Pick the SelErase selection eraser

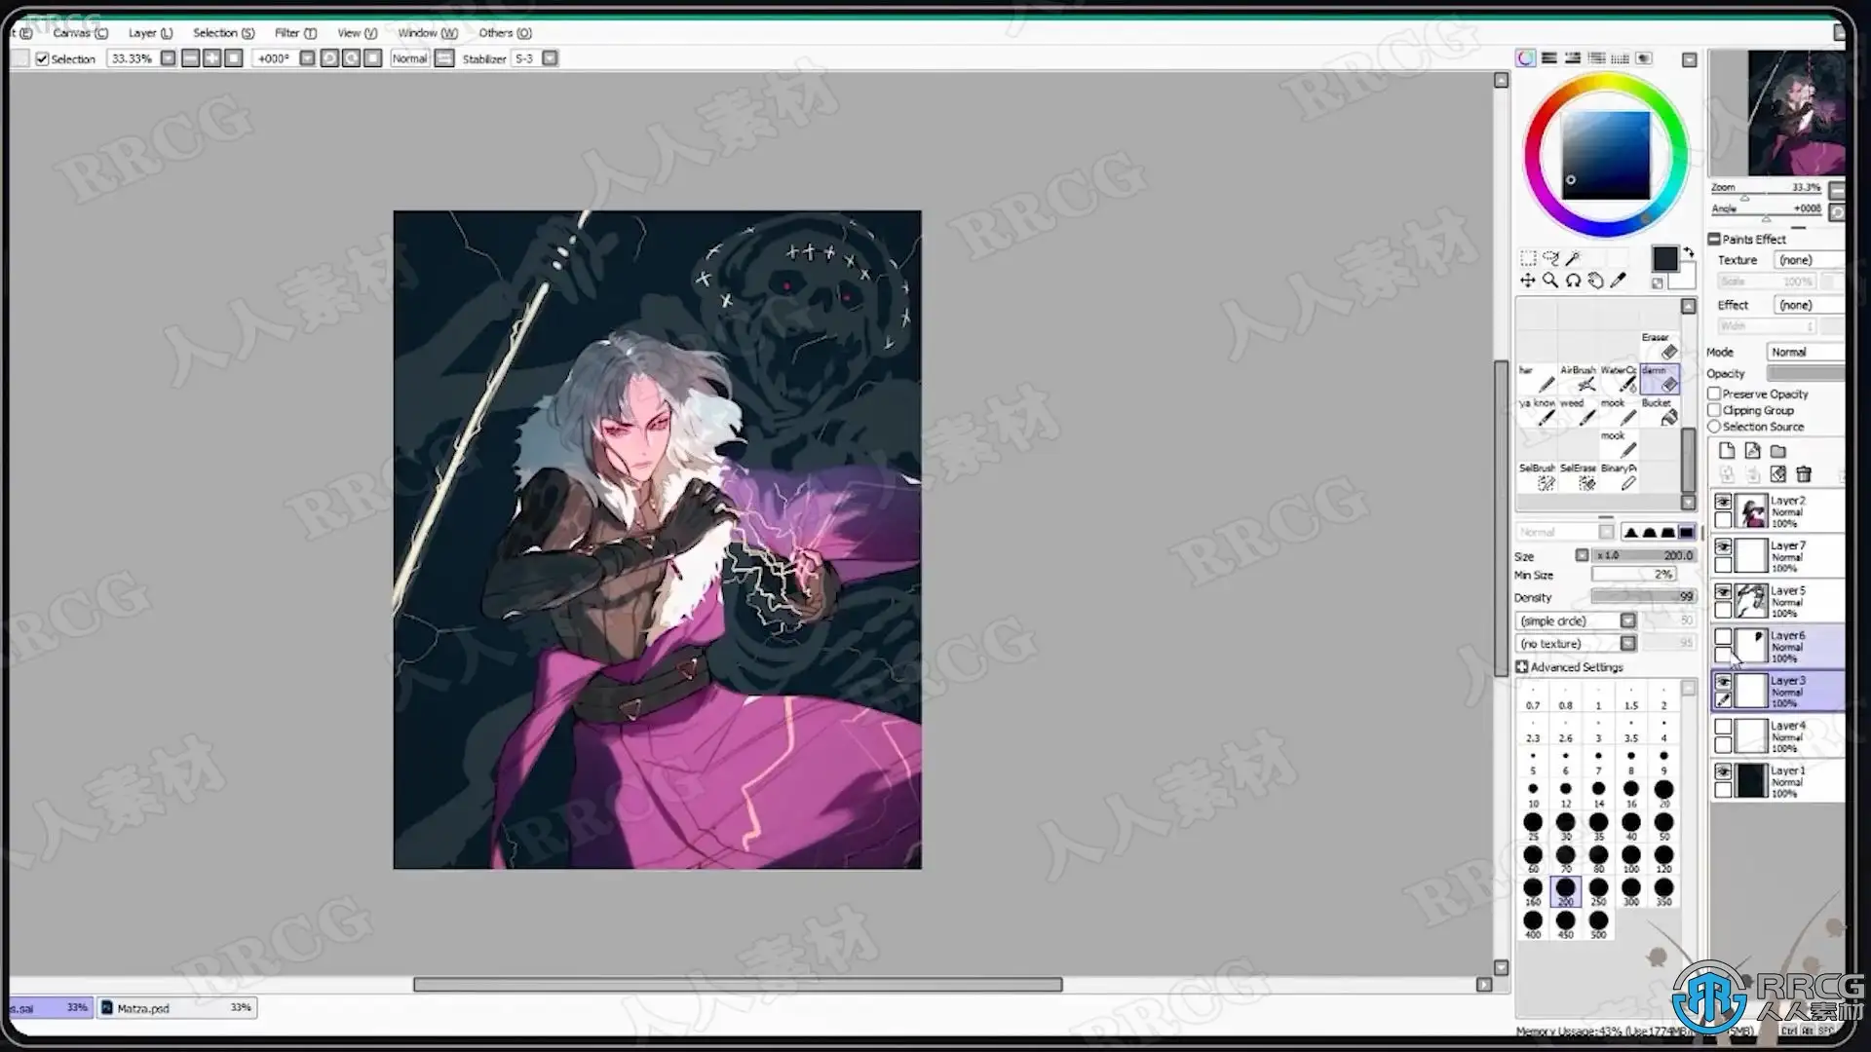1578,477
